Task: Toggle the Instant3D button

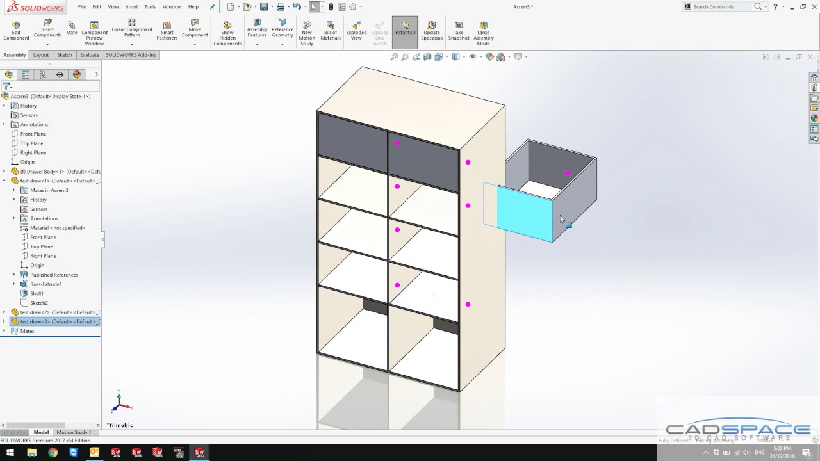Action: [405, 32]
